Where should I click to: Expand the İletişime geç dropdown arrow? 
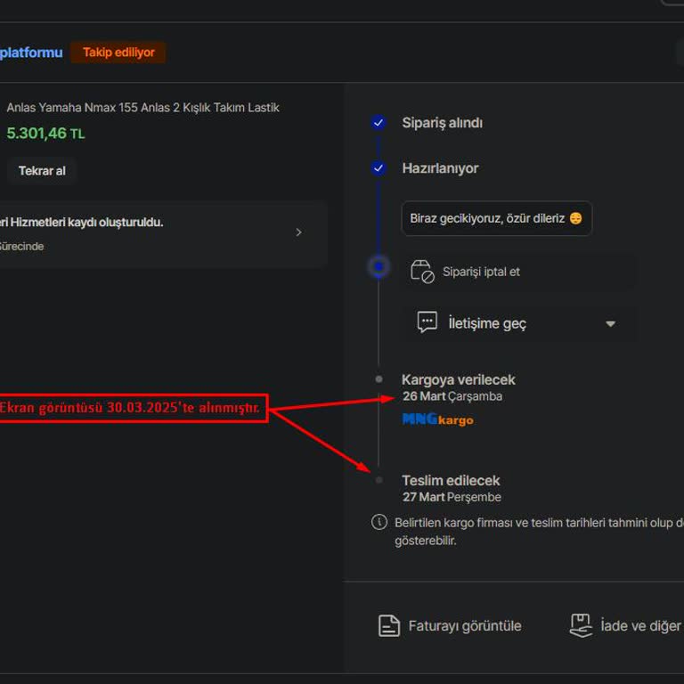(x=610, y=324)
